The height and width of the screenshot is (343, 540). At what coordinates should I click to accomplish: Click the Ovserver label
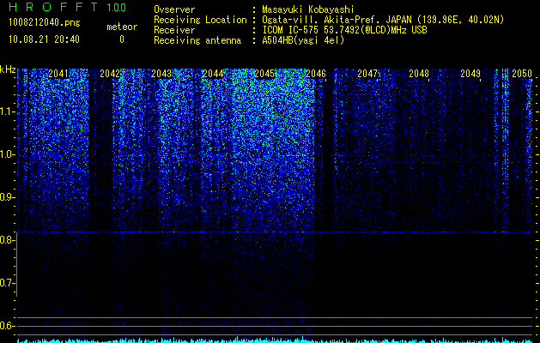coord(174,9)
